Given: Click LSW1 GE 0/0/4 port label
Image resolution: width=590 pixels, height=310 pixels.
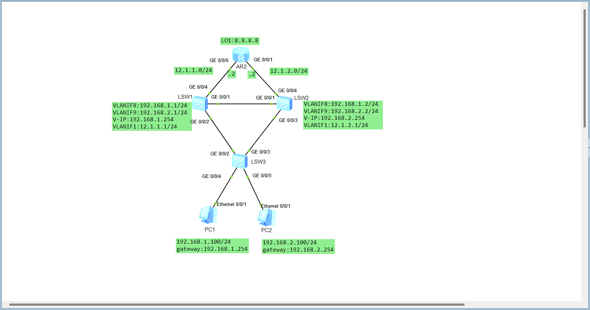Looking at the screenshot, I should [198, 87].
